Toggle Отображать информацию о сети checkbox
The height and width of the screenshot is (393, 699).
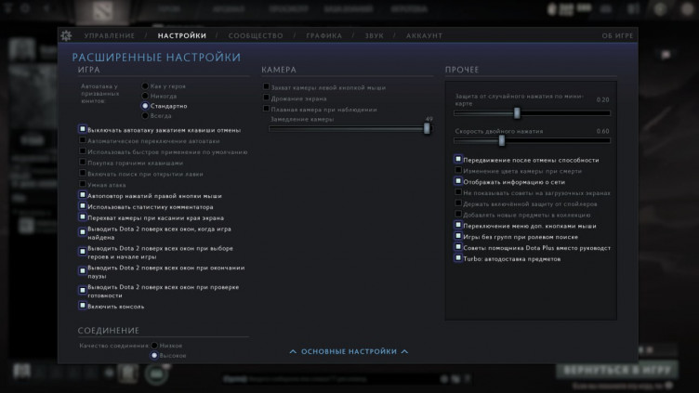tap(458, 181)
